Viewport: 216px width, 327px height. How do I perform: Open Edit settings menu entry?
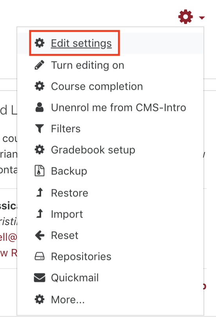[x=81, y=44]
